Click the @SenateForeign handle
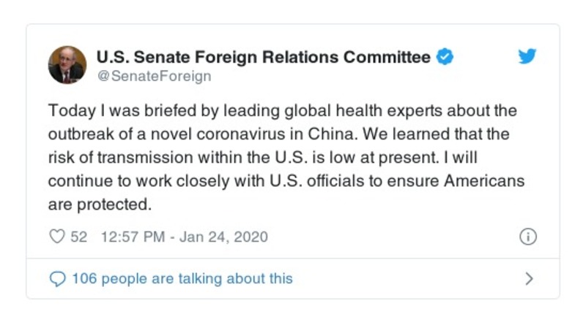586x325 pixels. [154, 75]
